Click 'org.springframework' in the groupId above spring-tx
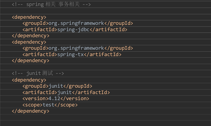This screenshot has height=126, width=211. point(76,48)
